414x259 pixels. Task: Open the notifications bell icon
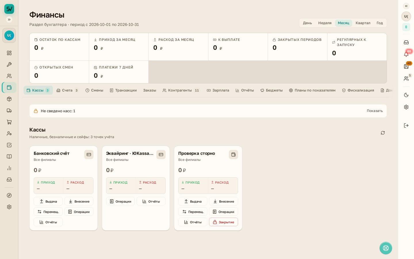[x=406, y=54]
